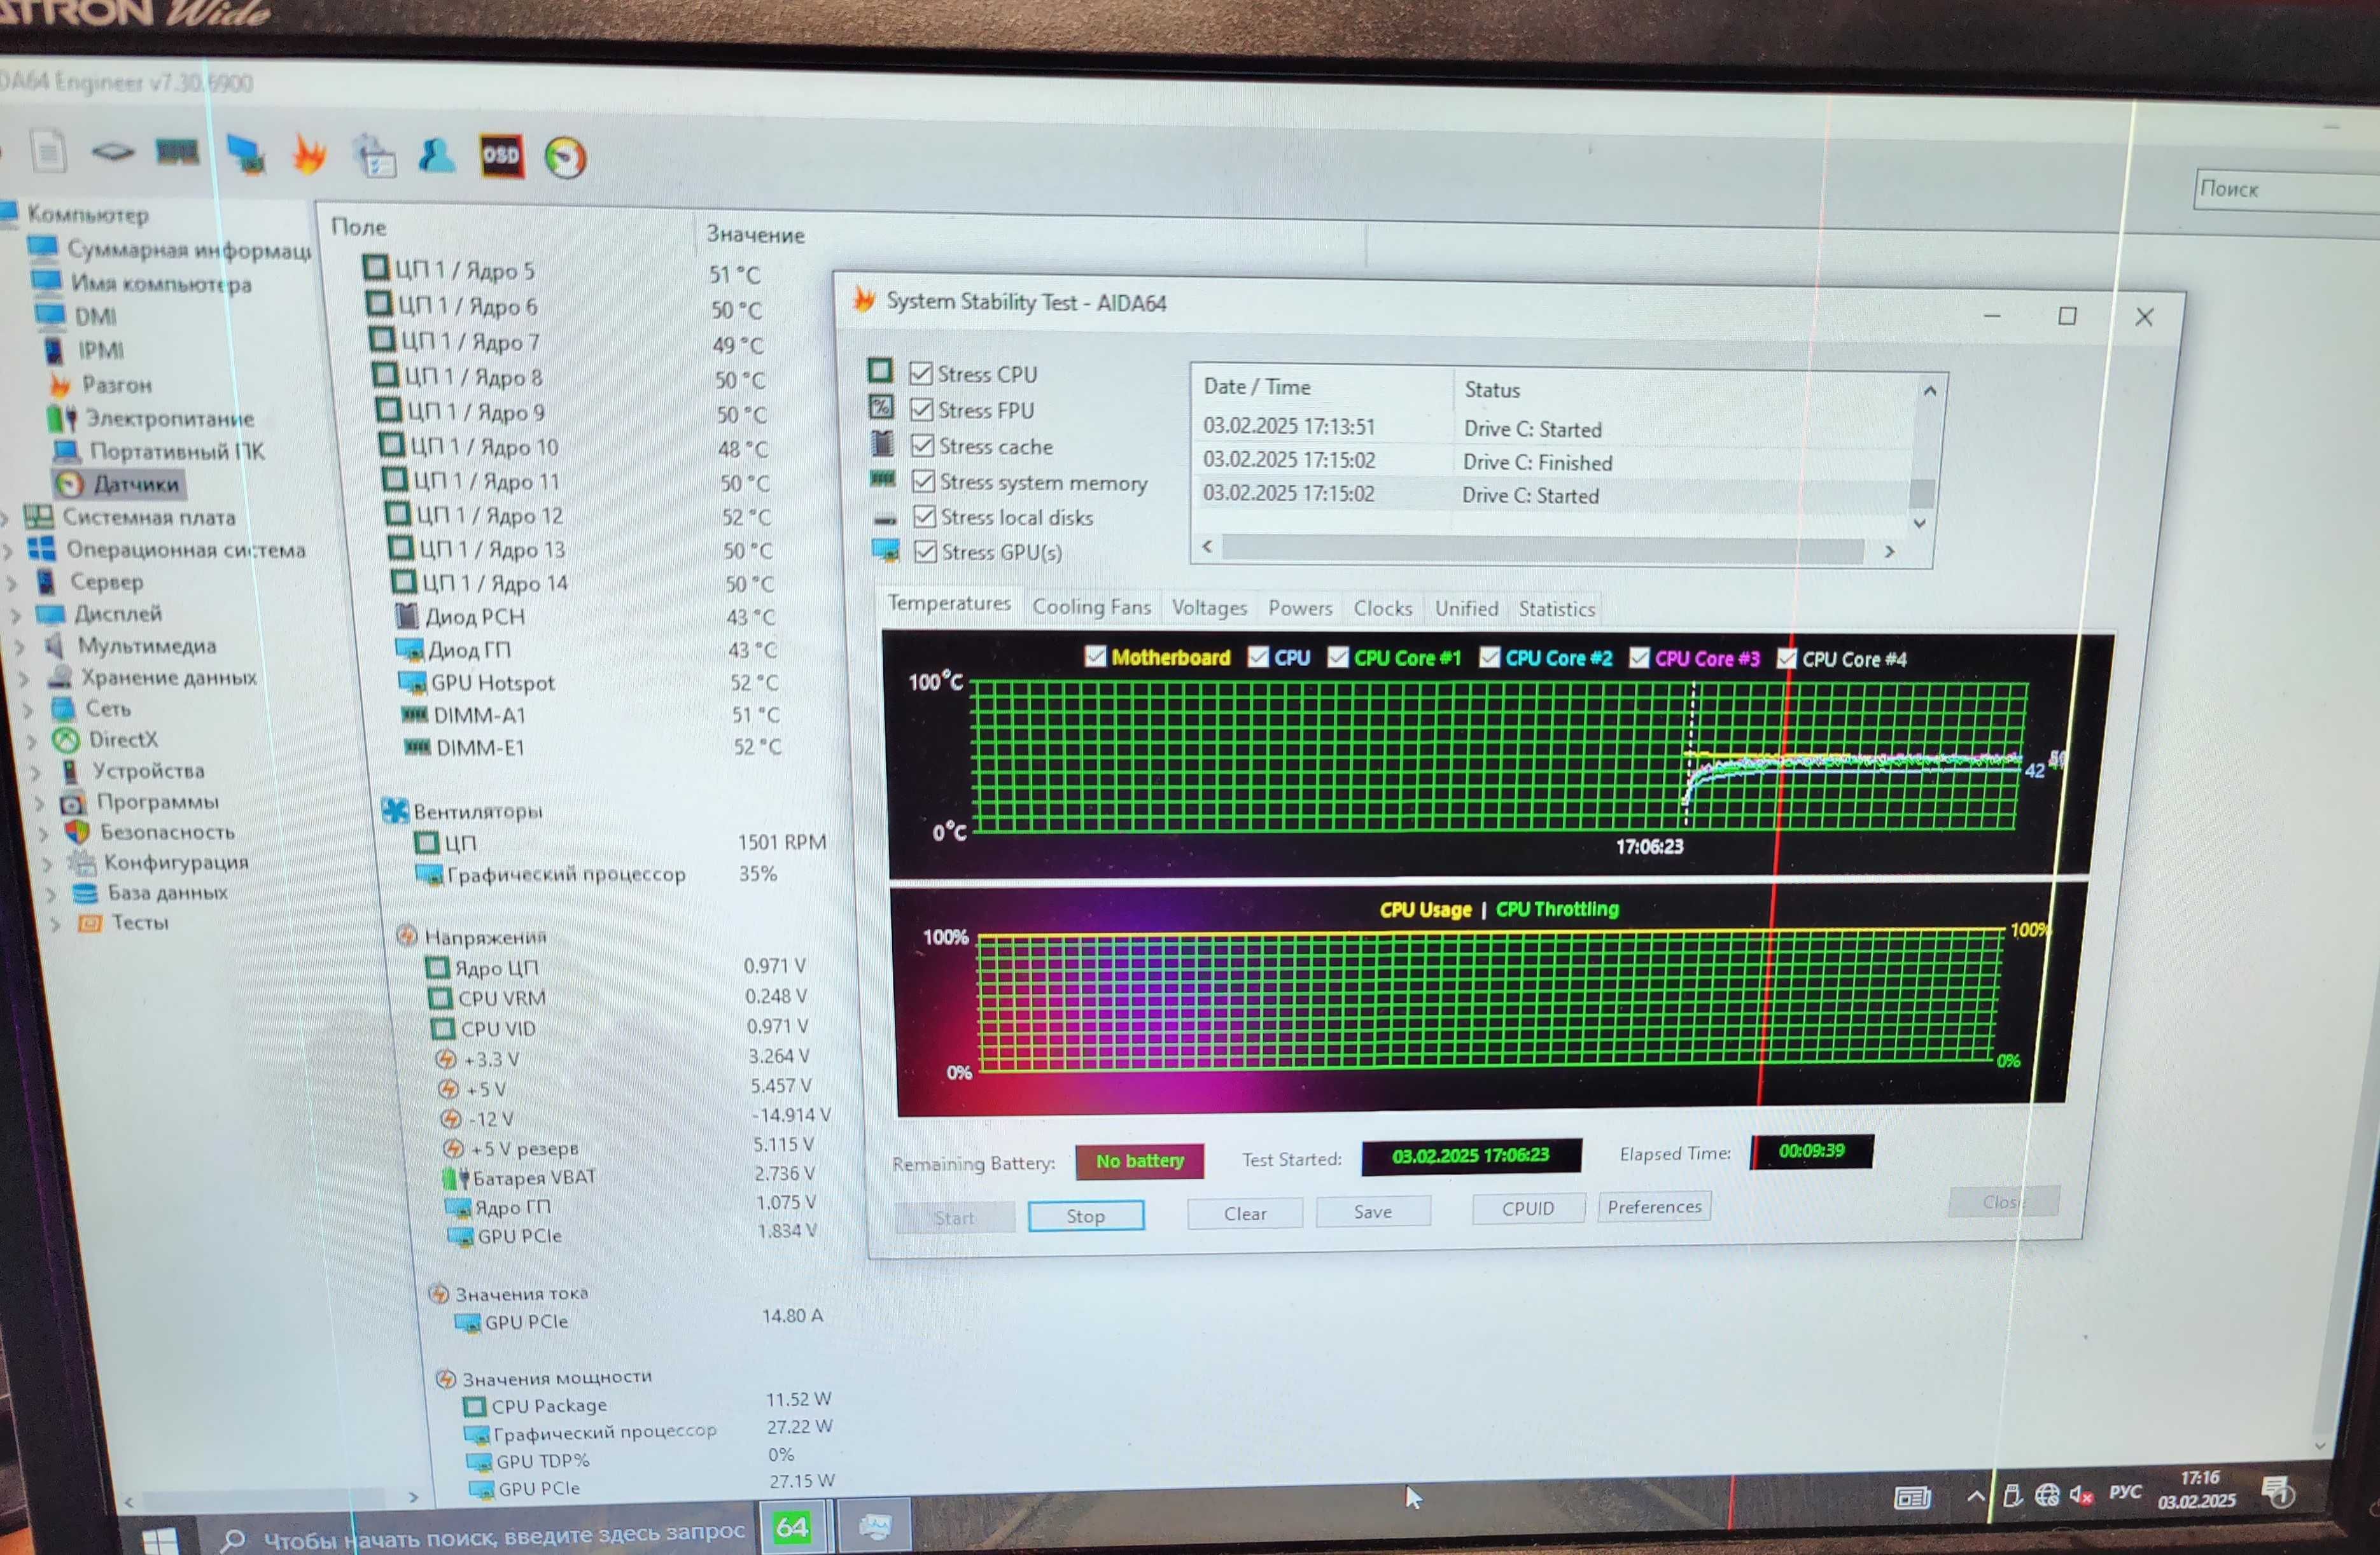Image resolution: width=2380 pixels, height=1555 pixels.
Task: Open the notification center tray icon
Action: tap(2279, 1492)
